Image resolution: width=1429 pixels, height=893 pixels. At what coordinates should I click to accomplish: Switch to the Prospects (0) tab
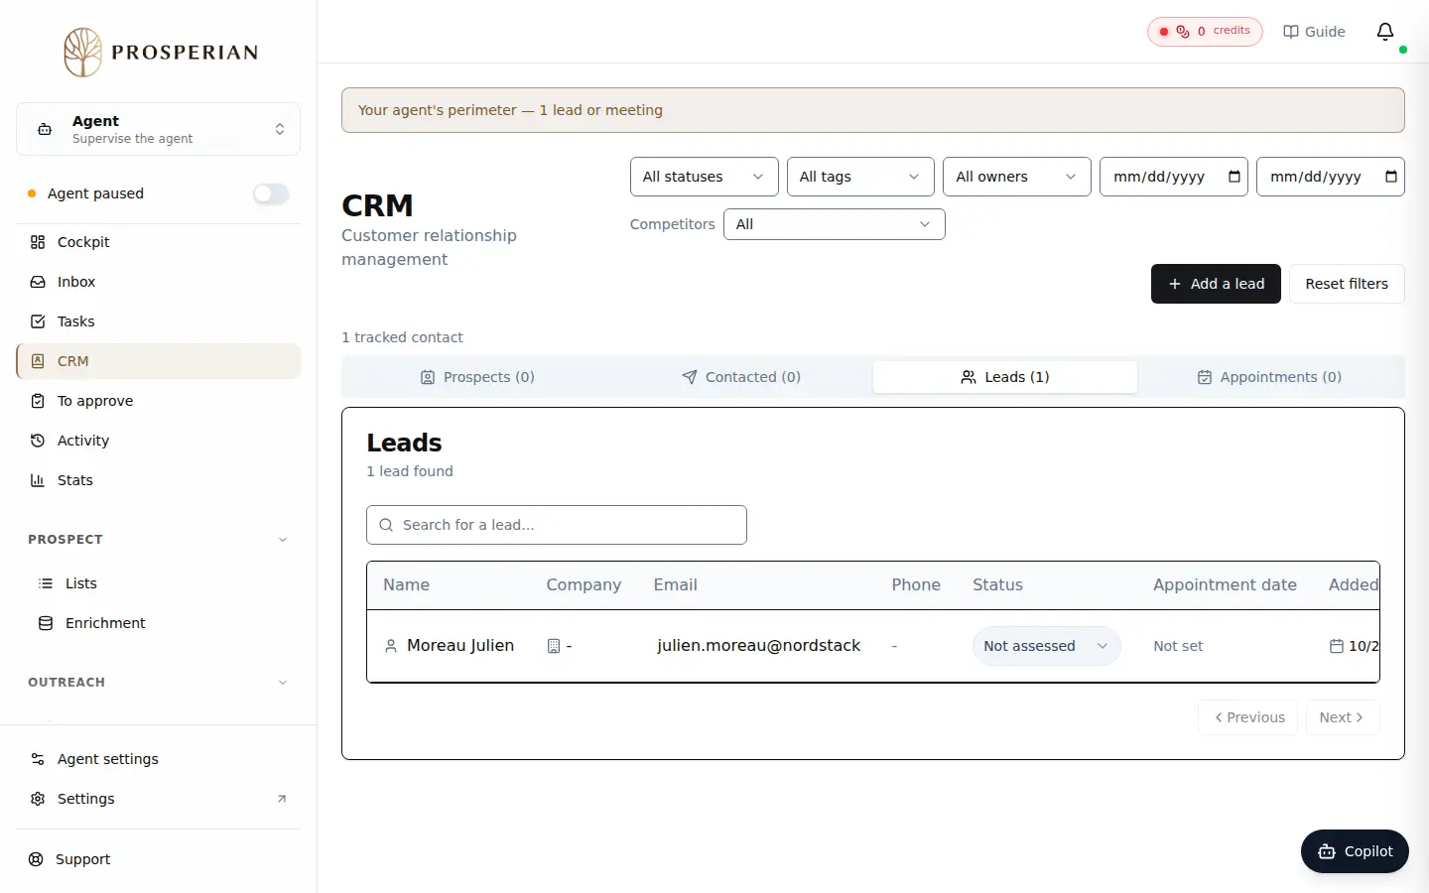coord(477,377)
